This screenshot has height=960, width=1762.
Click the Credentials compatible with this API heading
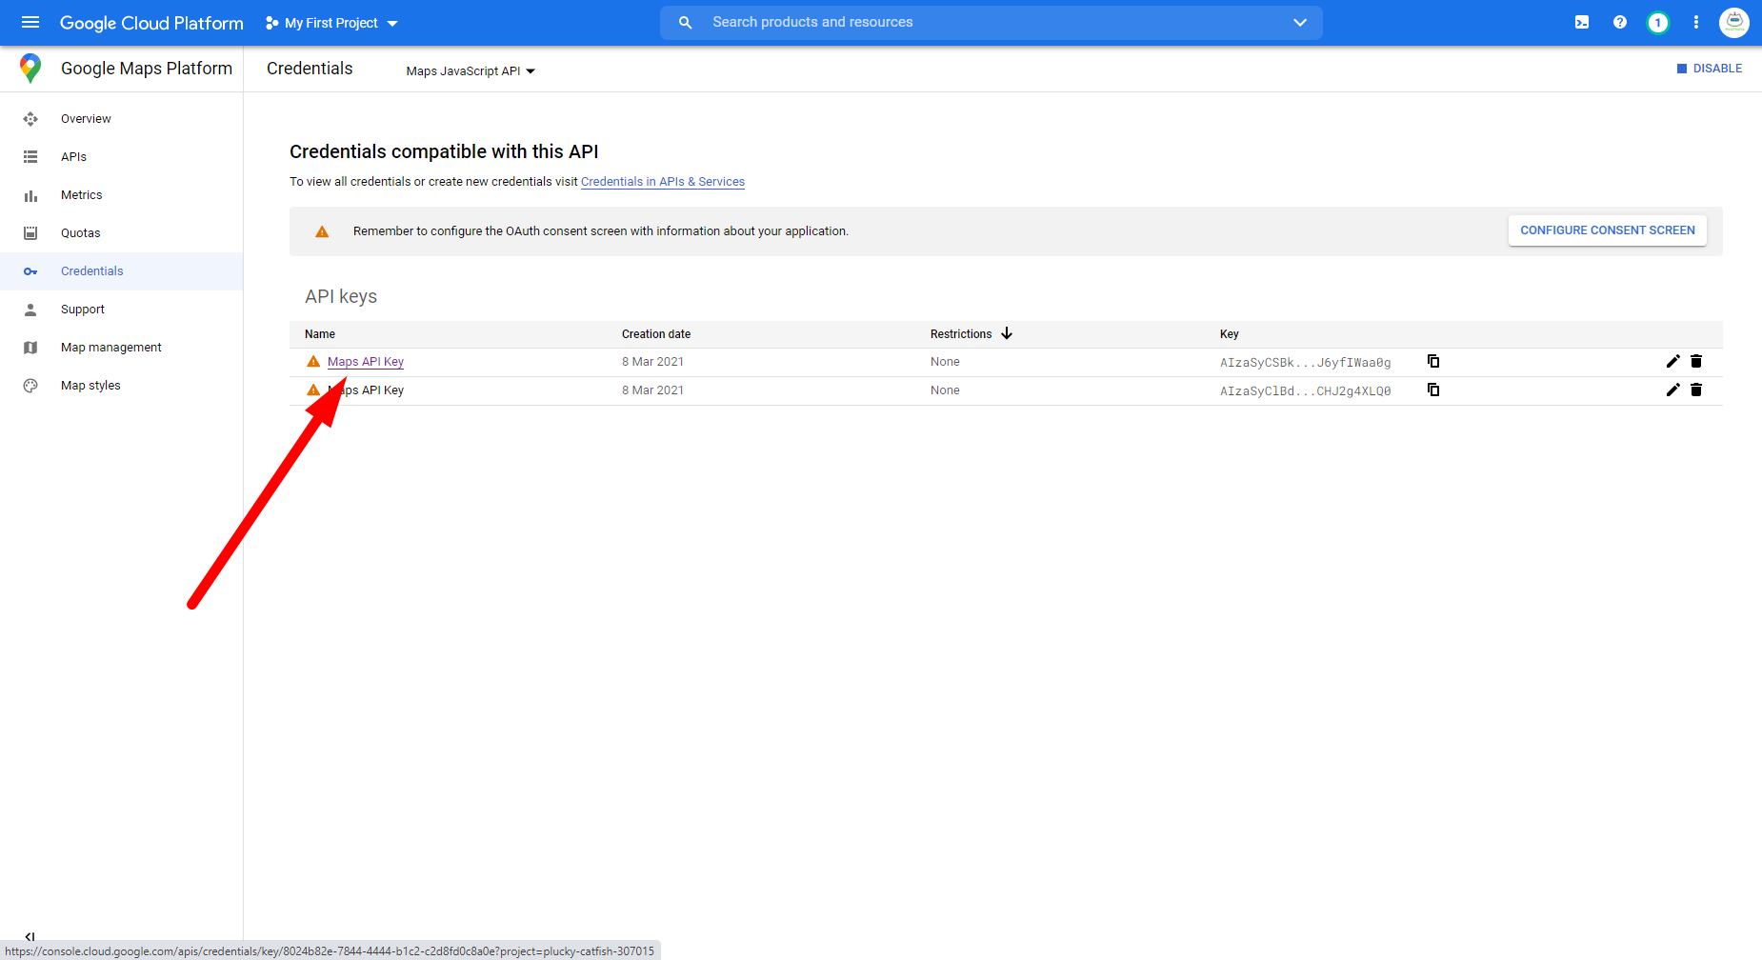pos(444,151)
